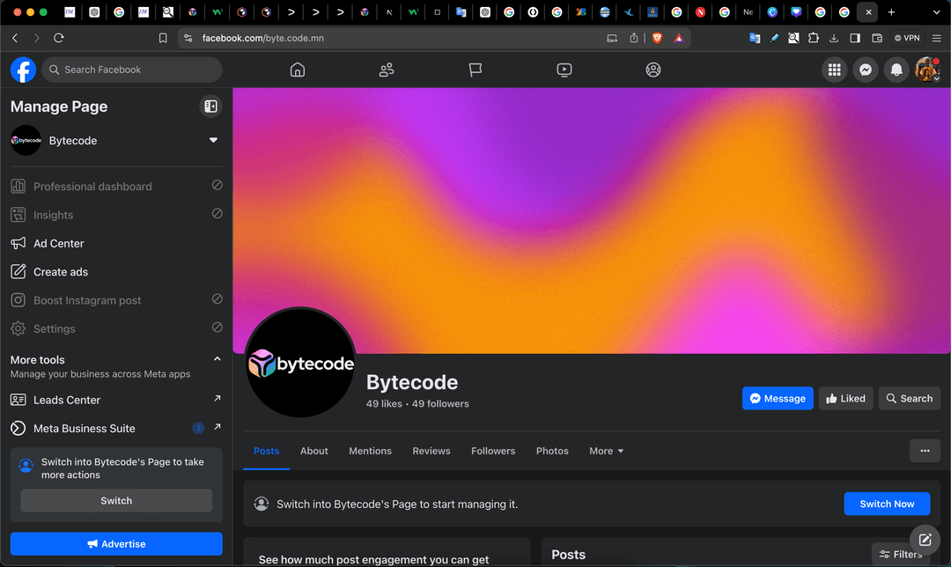This screenshot has width=951, height=567.
Task: Go back to the previous page
Action: point(15,38)
